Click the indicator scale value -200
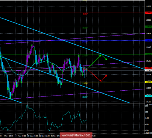Viewport: 152px width, 138px height. (147, 130)
